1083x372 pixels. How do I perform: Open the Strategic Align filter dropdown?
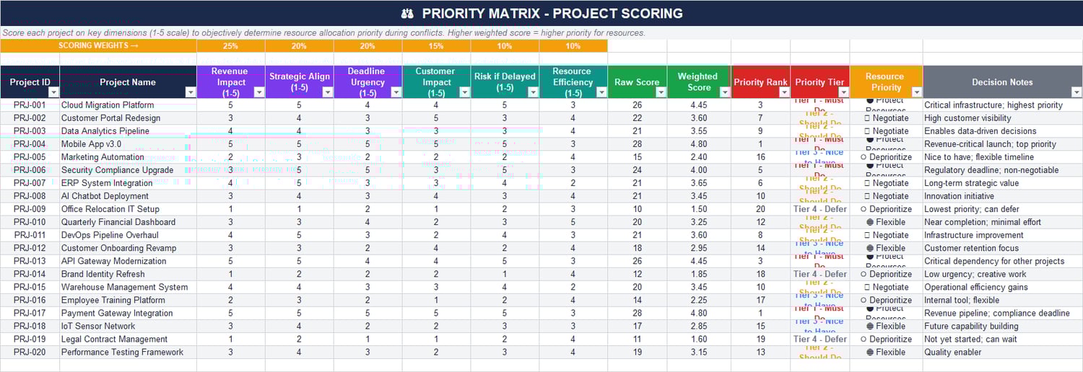tap(328, 92)
